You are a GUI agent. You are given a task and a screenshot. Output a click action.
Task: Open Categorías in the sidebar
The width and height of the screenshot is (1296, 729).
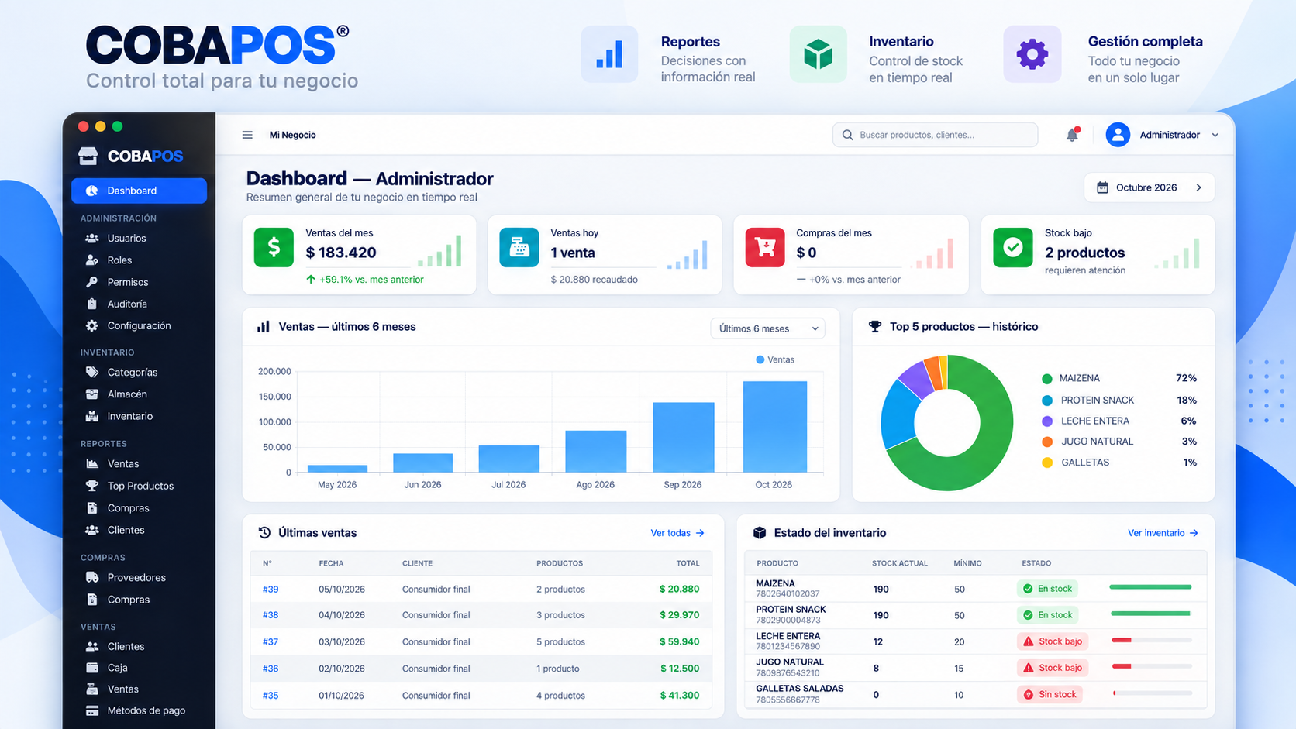pos(132,373)
